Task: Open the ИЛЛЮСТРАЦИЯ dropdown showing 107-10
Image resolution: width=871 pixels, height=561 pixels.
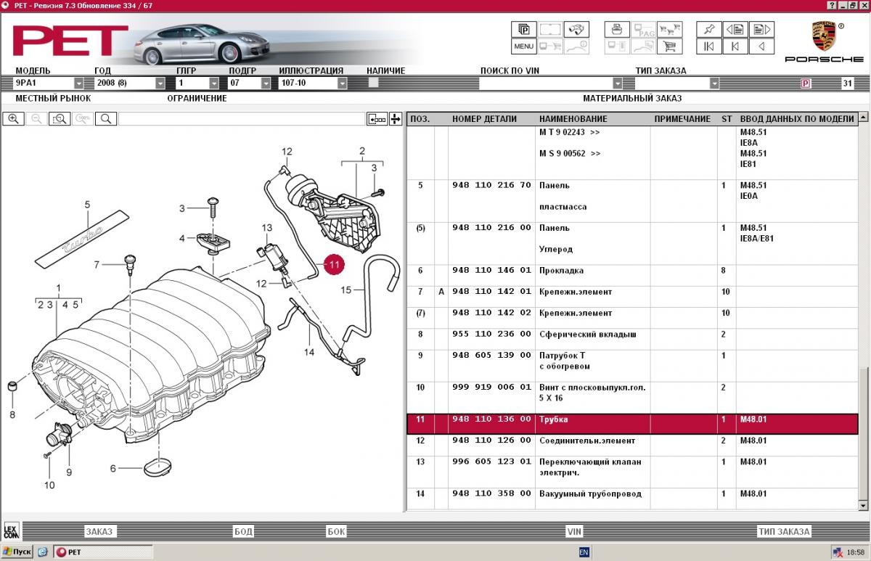Action: (x=342, y=83)
